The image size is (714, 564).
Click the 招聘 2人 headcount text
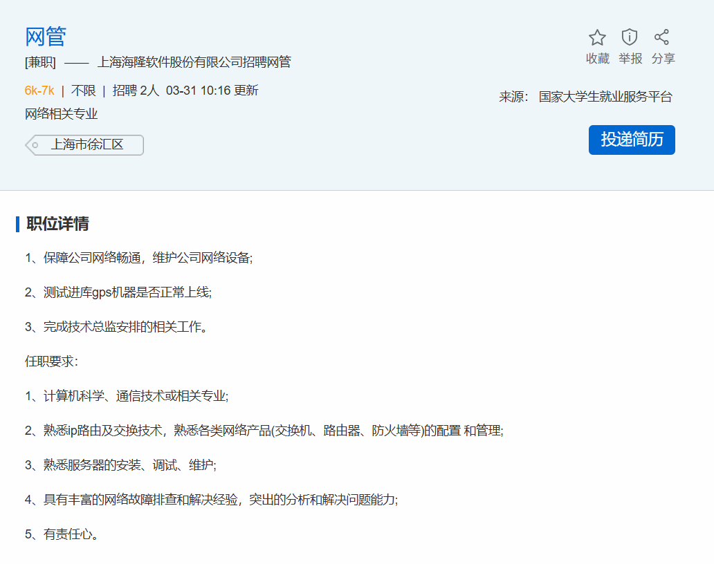136,91
